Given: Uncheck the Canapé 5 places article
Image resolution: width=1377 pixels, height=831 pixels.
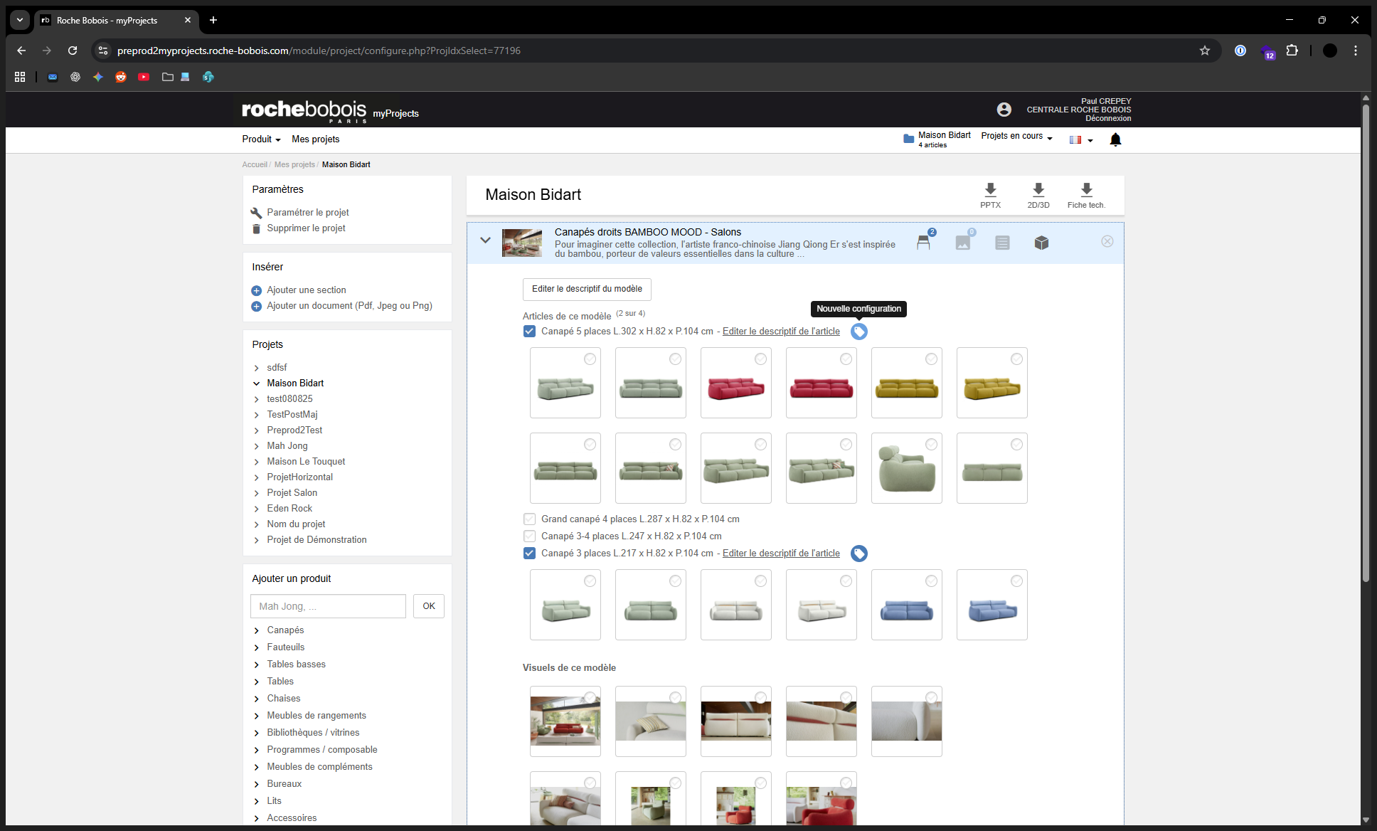Looking at the screenshot, I should click(529, 331).
